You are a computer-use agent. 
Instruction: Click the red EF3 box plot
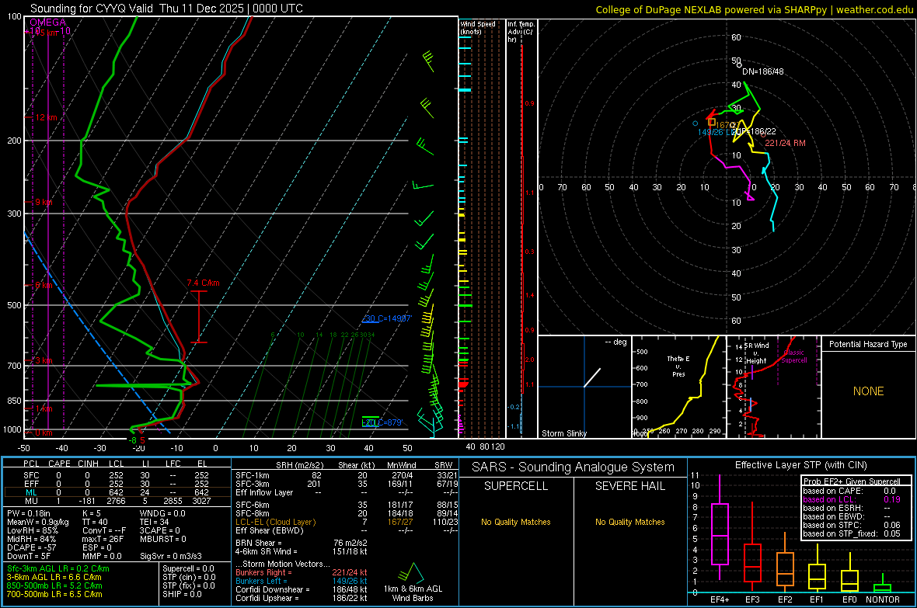(752, 562)
